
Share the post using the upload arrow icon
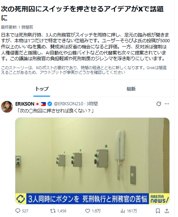coord(167,211)
